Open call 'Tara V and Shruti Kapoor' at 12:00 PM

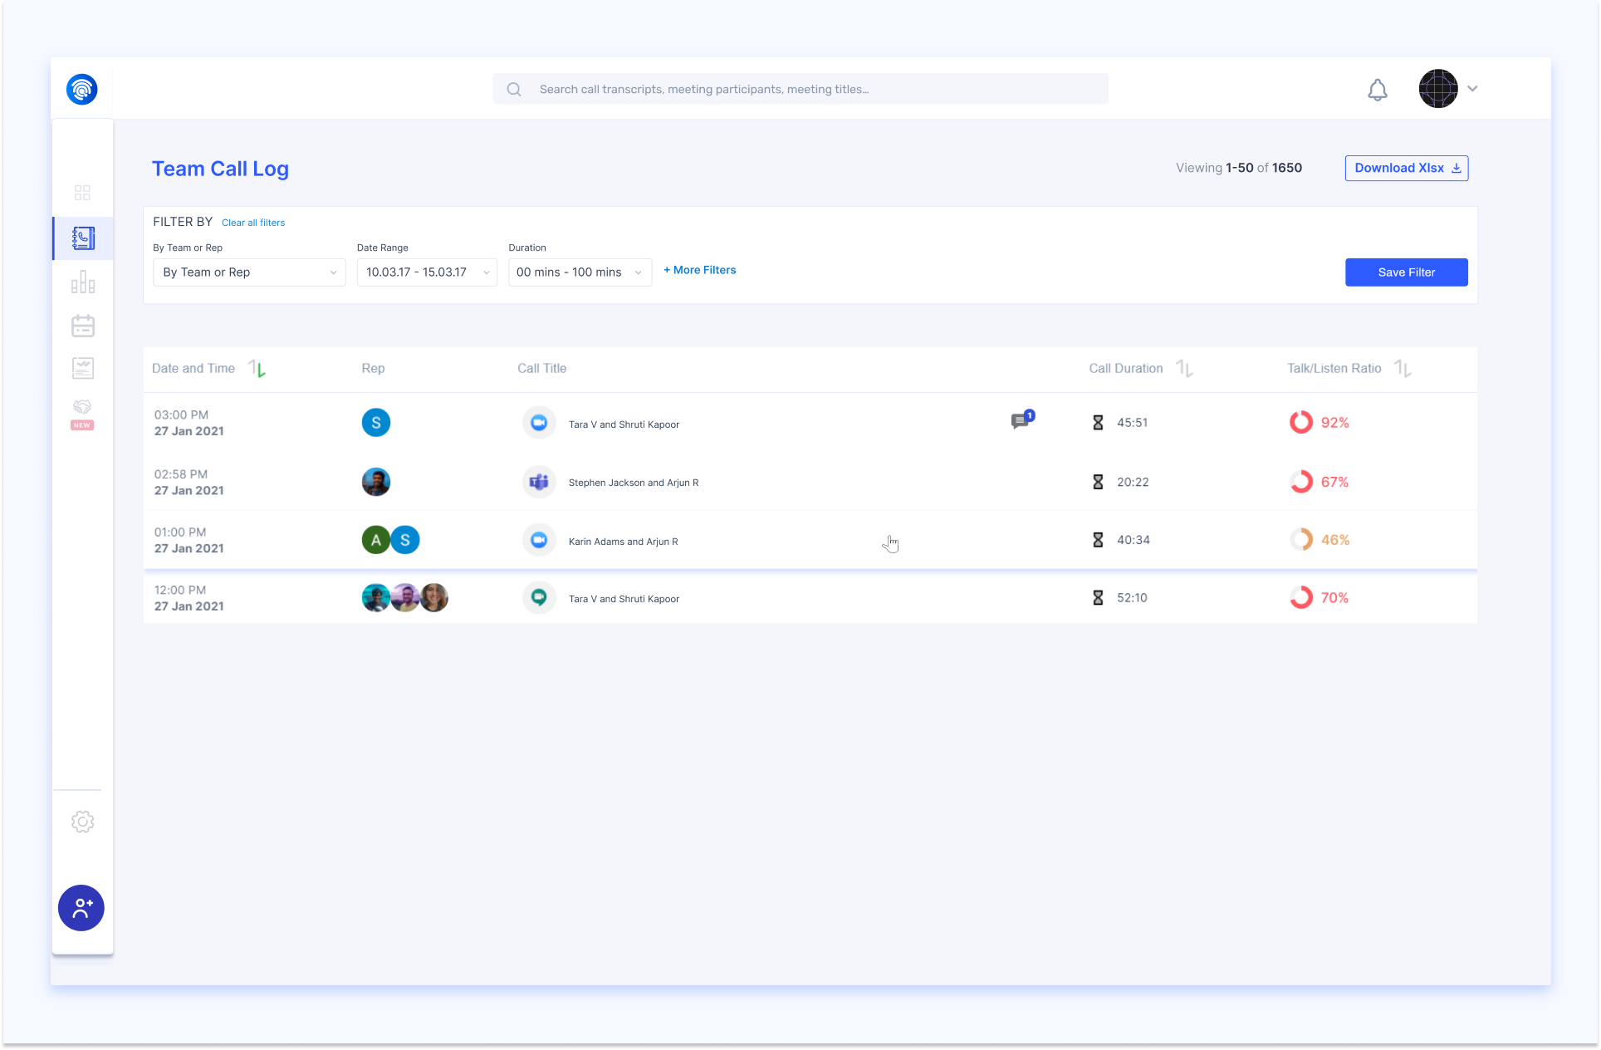pos(624,599)
